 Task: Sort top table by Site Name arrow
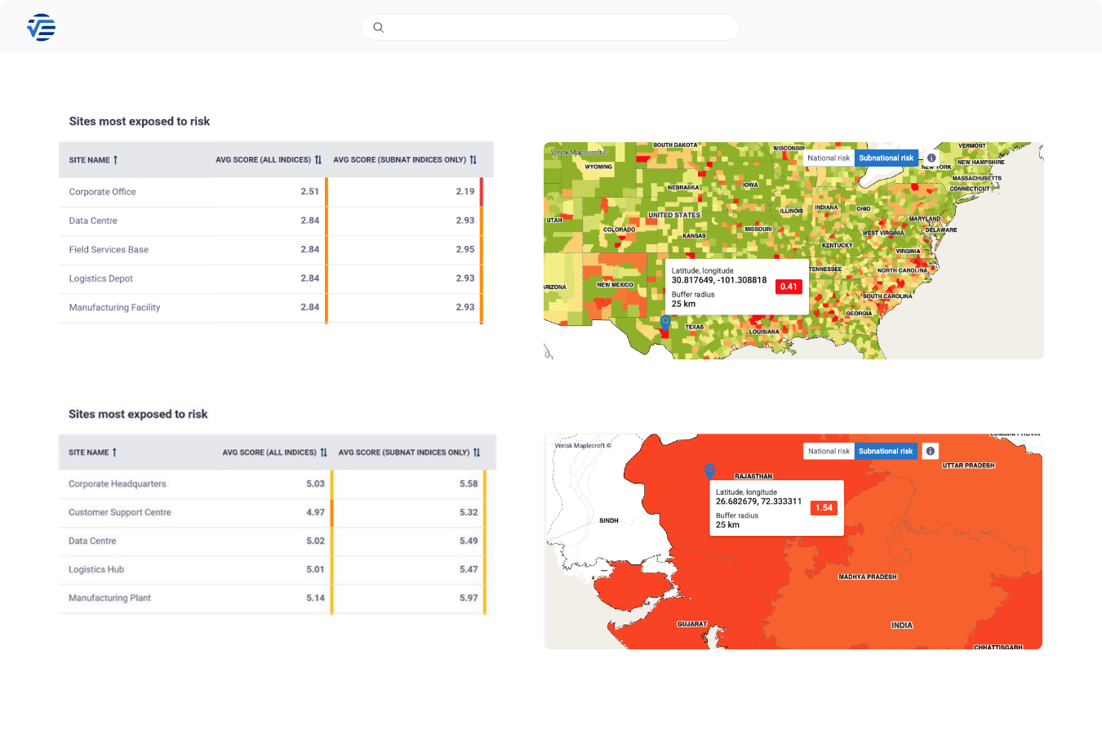(115, 160)
